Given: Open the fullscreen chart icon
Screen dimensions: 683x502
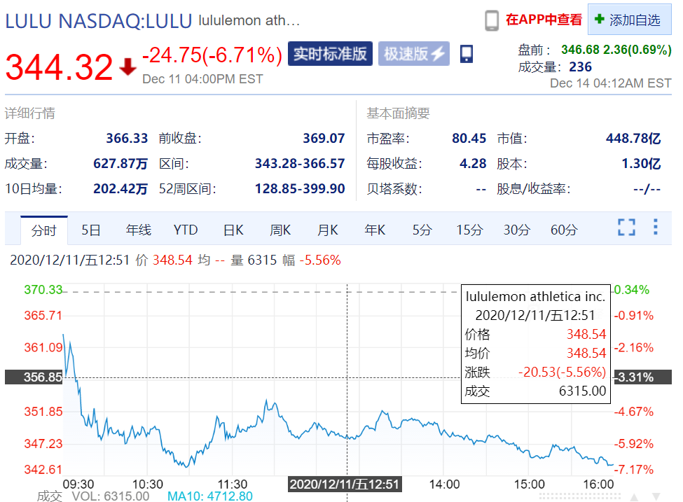Looking at the screenshot, I should coord(626,228).
